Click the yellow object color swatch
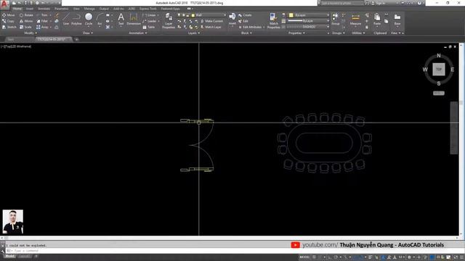This screenshot has width=465, height=261. point(291,15)
